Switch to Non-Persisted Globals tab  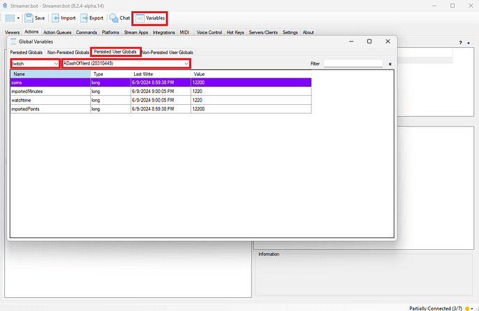pyautogui.click(x=67, y=52)
